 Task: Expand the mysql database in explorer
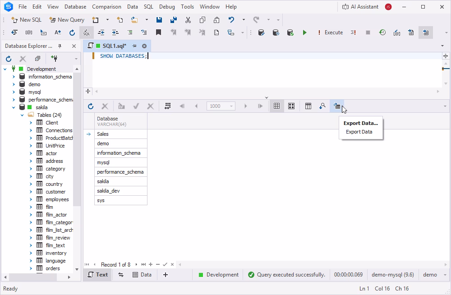[x=14, y=92]
